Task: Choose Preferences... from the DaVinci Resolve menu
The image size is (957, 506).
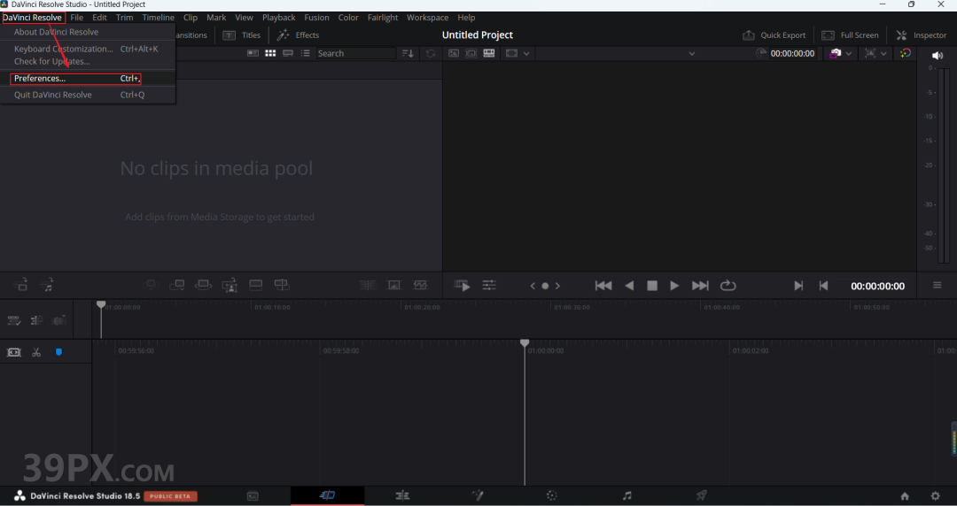Action: pyautogui.click(x=75, y=79)
